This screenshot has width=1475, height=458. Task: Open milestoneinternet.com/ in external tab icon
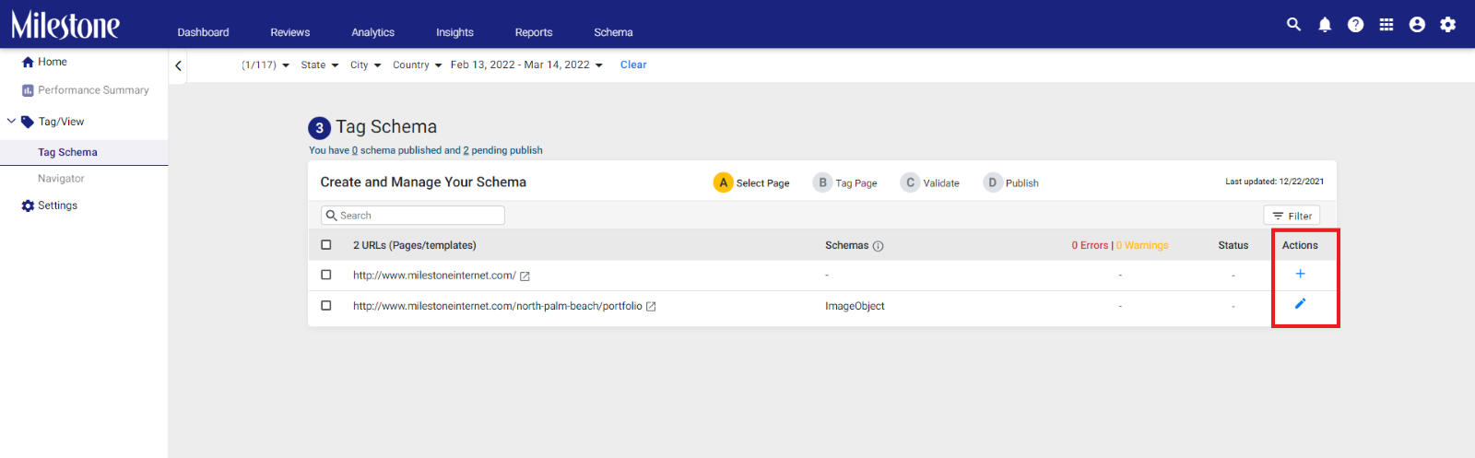click(x=525, y=276)
